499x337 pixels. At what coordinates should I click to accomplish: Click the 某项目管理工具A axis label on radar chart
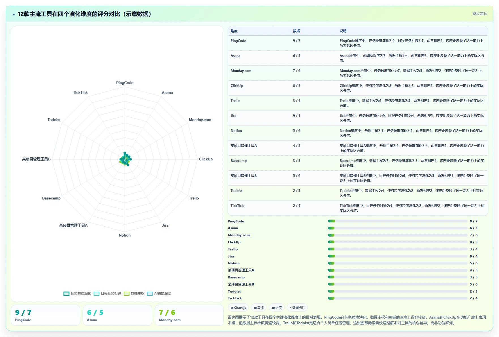tap(73, 225)
